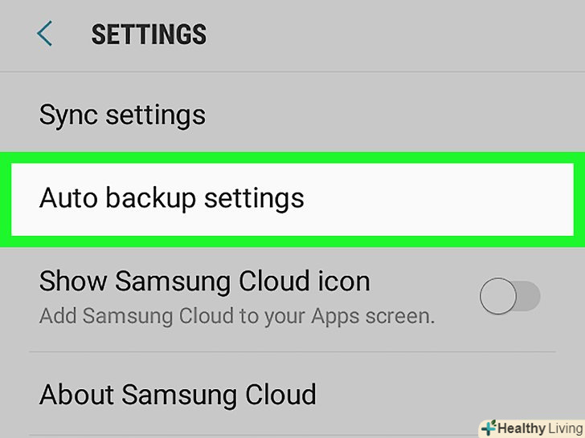Open Sync settings
585x438 pixels.
(122, 115)
